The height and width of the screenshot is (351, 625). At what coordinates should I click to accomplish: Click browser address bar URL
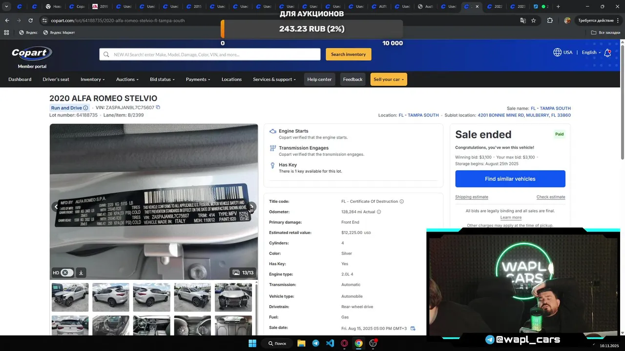click(x=118, y=20)
